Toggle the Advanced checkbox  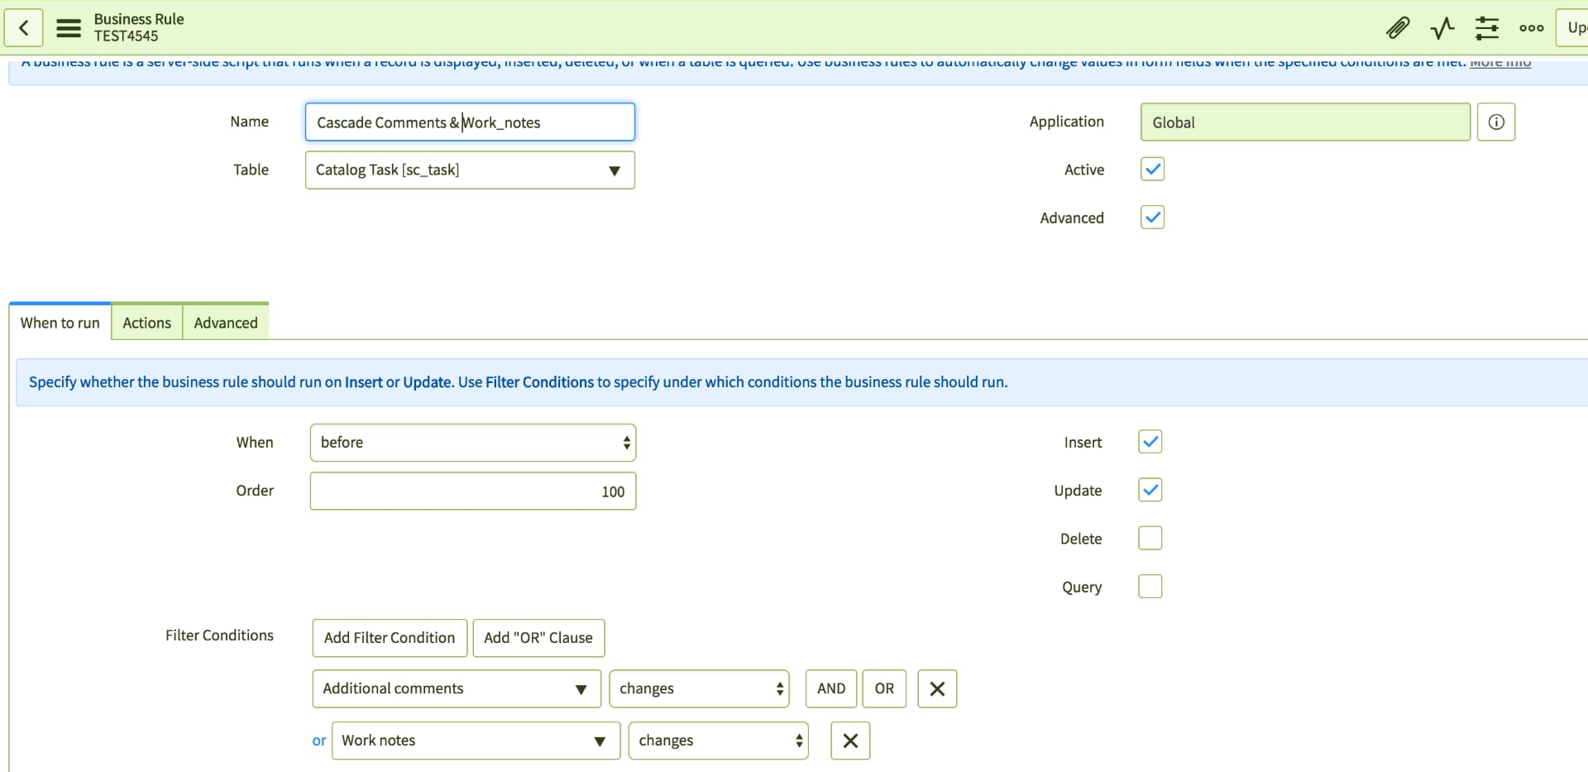1152,218
